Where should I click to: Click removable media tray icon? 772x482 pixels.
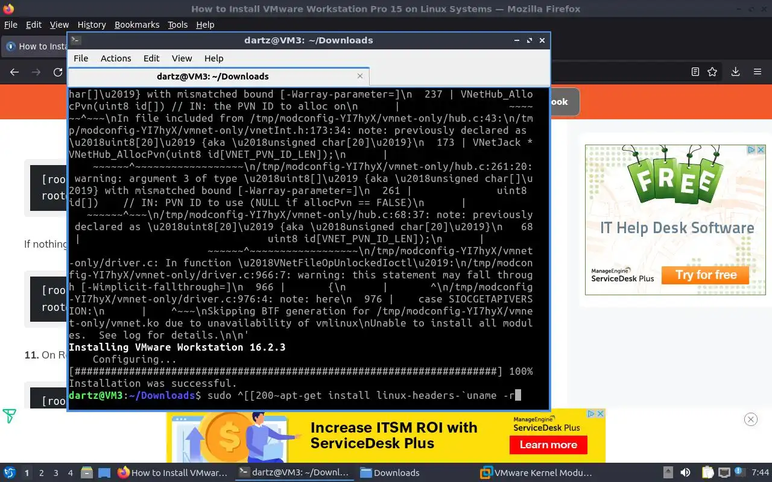point(668,472)
